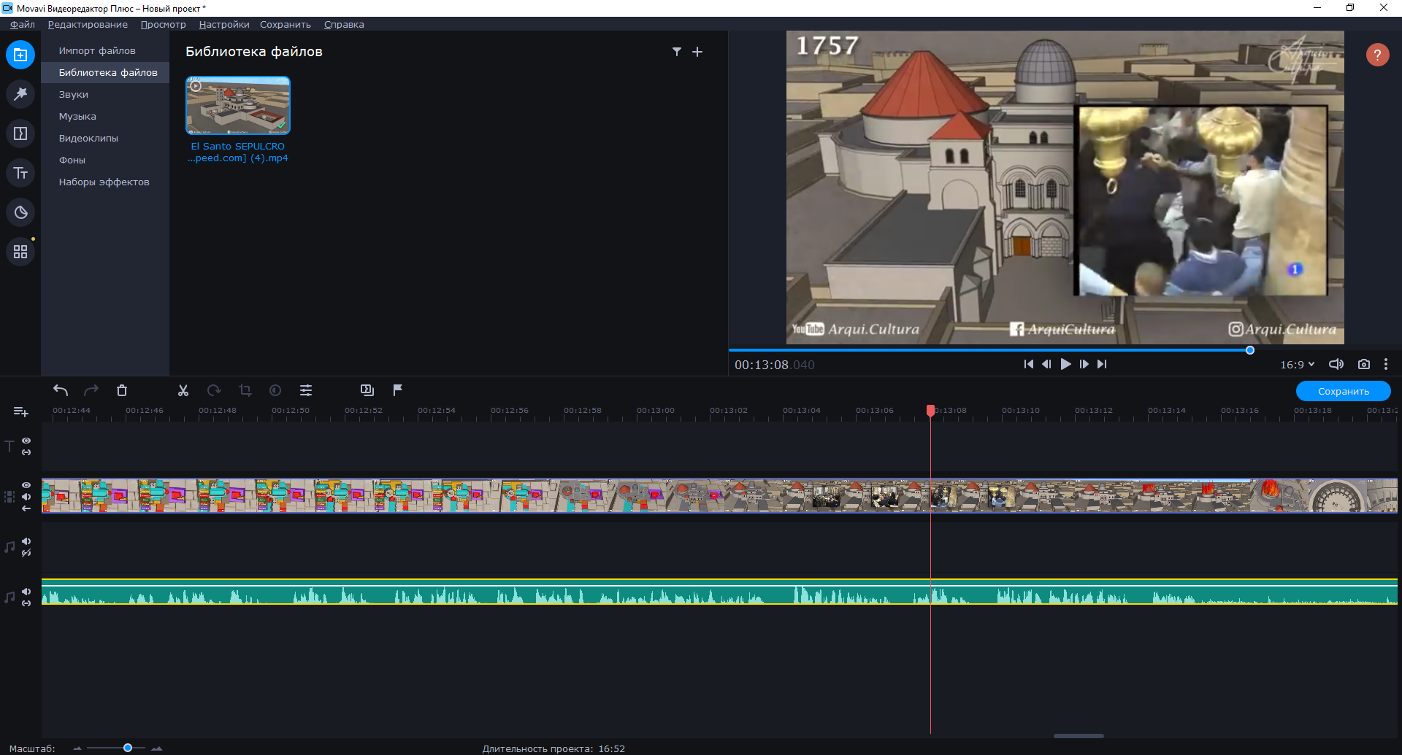
Task: Open the 16:9 aspect ratio dropdown
Action: coord(1297,364)
